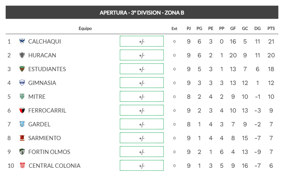The width and height of the screenshot is (284, 178).
Task: Click the Estudiantes team shield icon
Action: pos(22,69)
